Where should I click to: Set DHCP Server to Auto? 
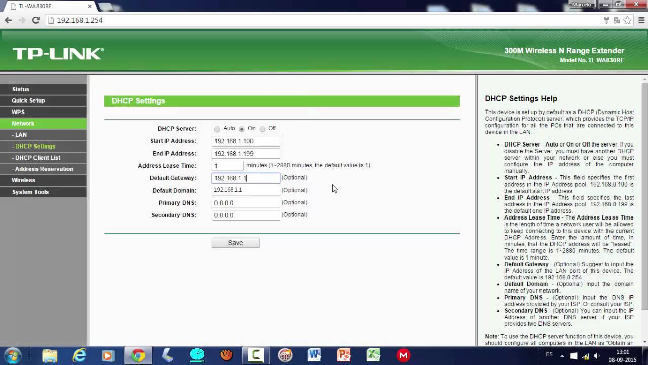(217, 129)
